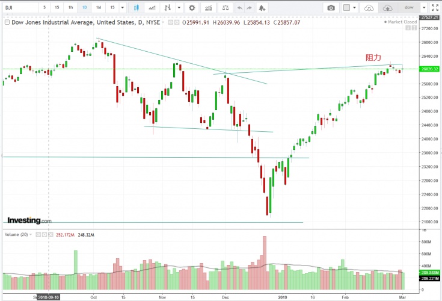Open the bar style dropdown arrow
Image resolution: width=442 pixels, height=301 pixels.
pos(178,8)
